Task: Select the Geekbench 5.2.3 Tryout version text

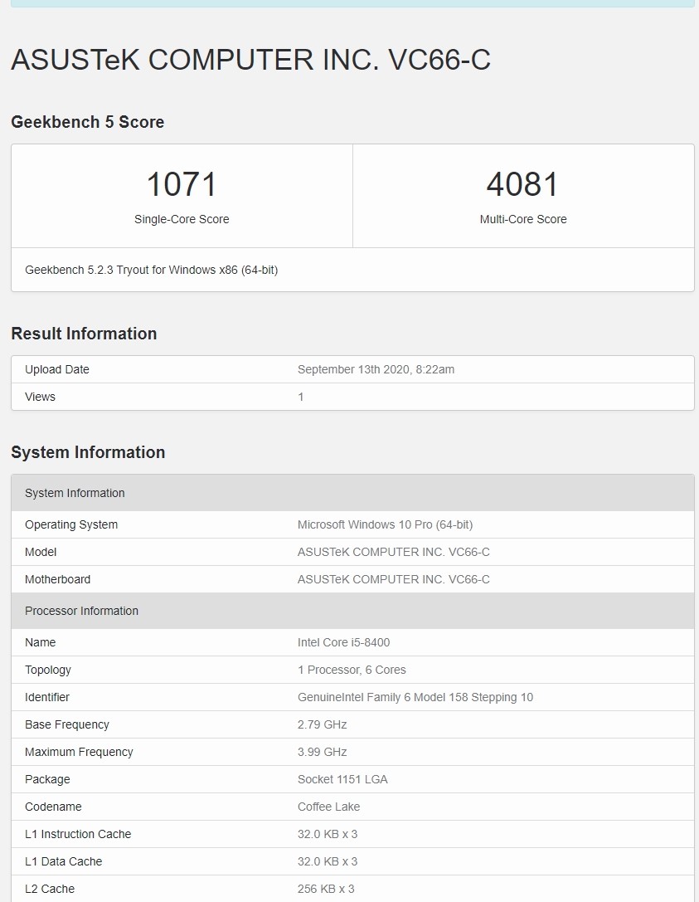Action: click(151, 270)
